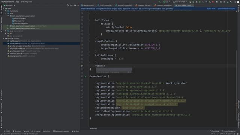Open the Logcat tool window

tap(36, 131)
